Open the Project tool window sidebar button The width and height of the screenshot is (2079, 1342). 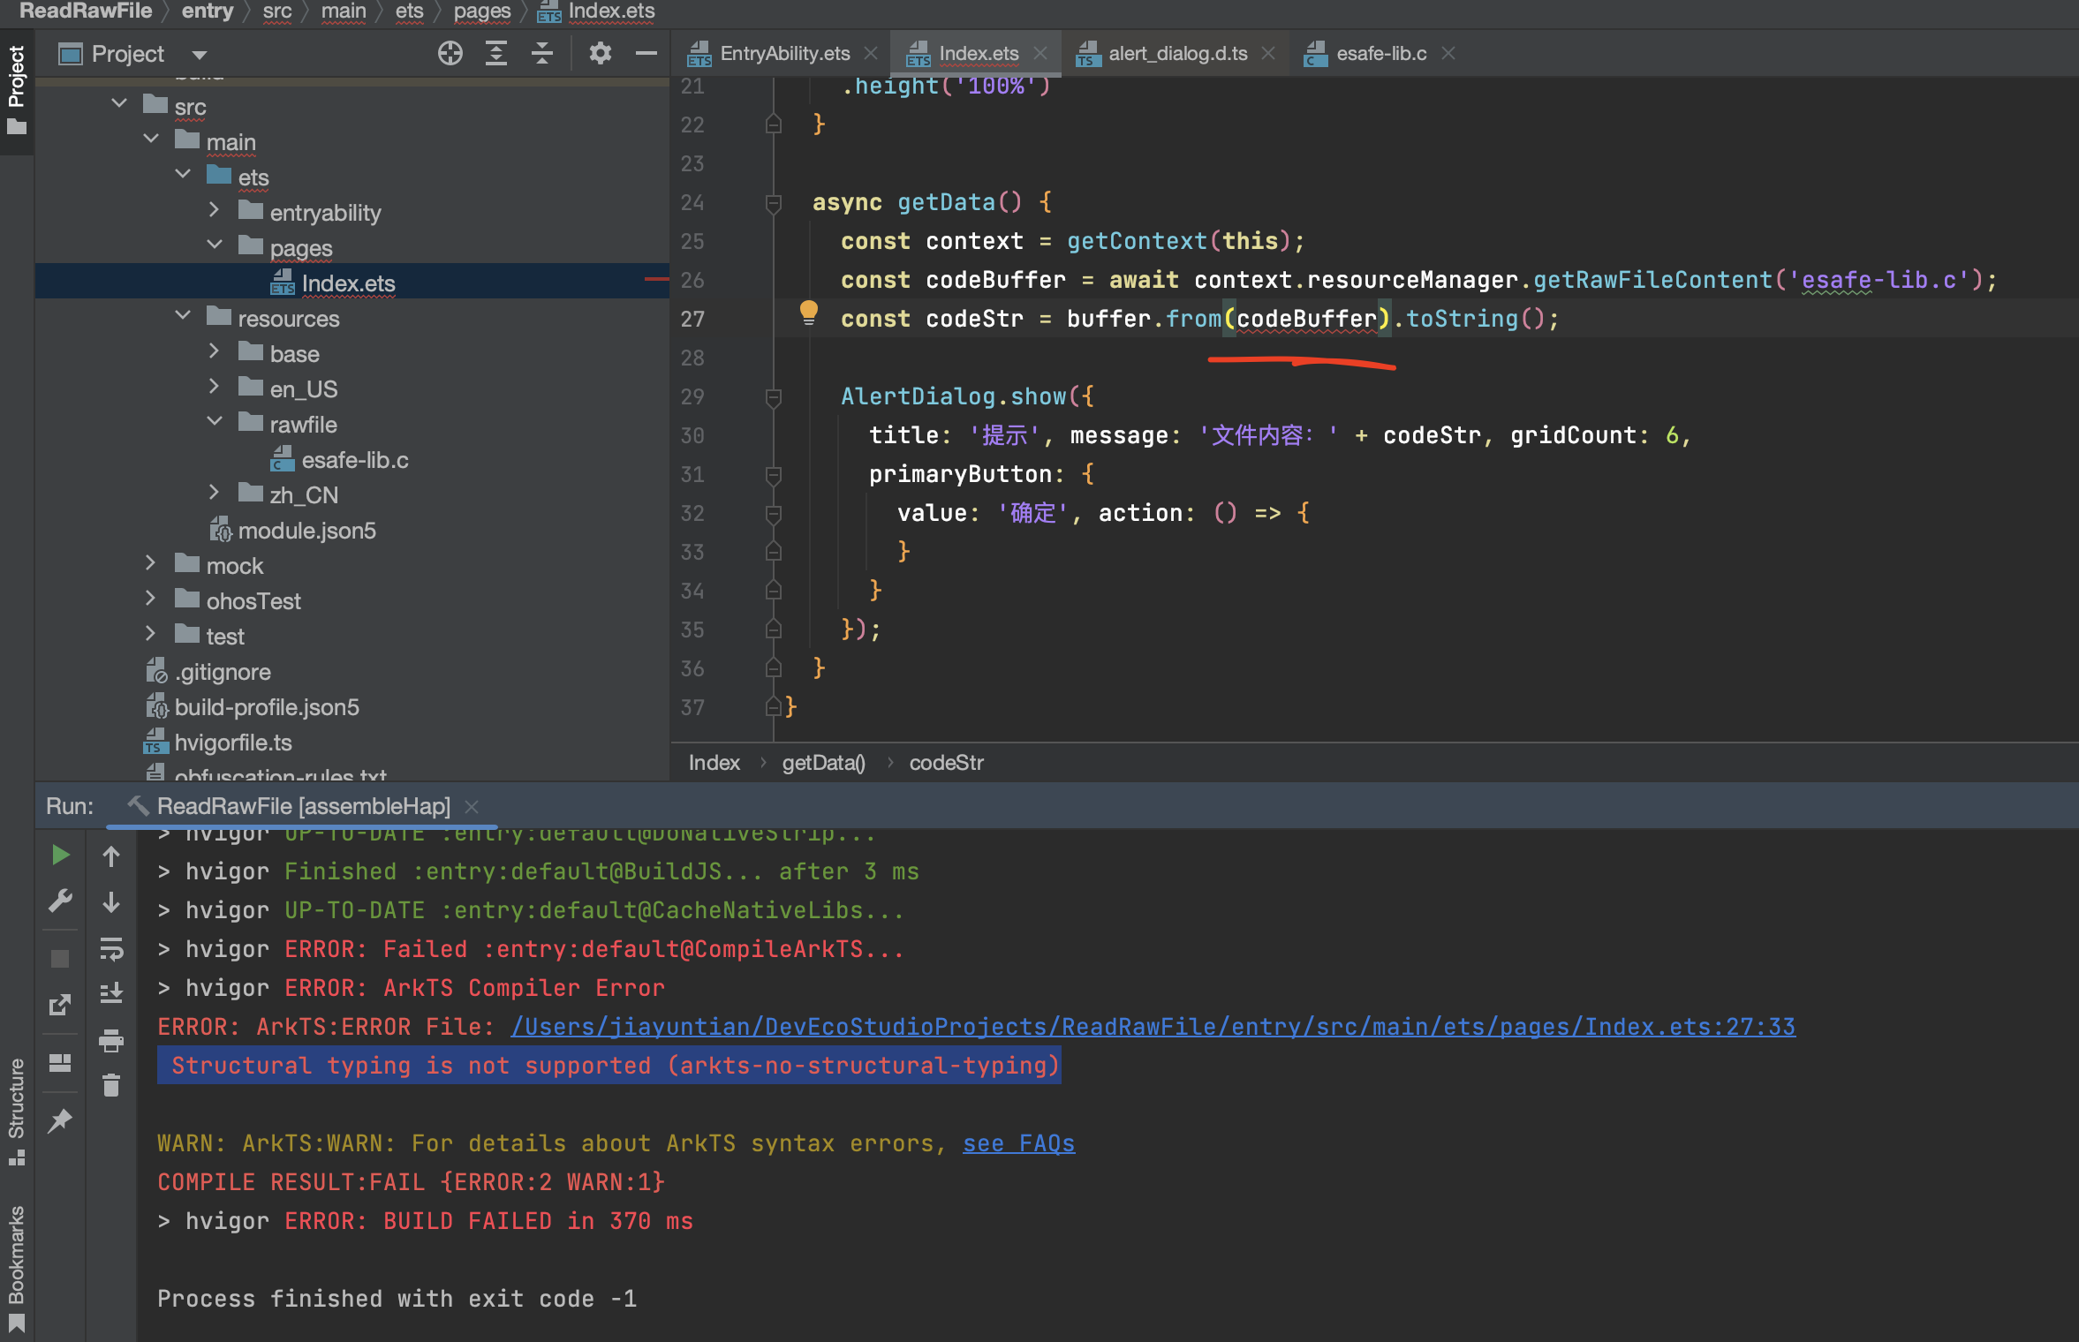coord(16,92)
